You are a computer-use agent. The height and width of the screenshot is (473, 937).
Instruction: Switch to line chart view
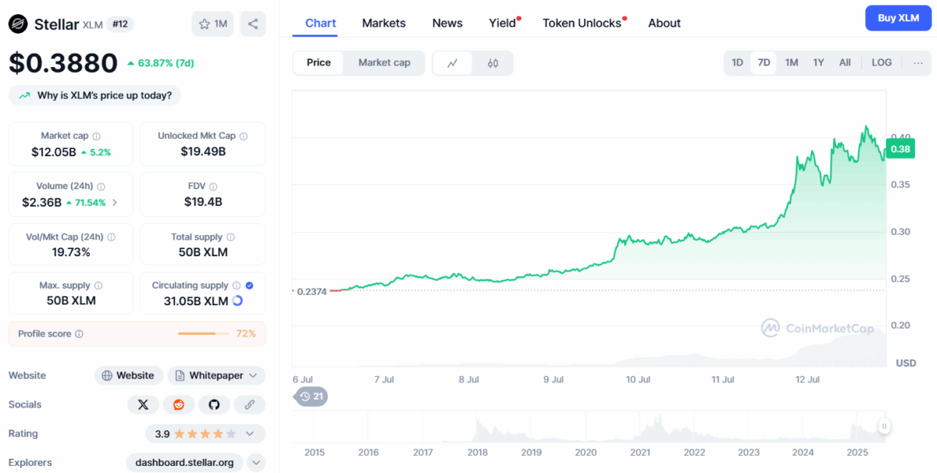click(453, 63)
